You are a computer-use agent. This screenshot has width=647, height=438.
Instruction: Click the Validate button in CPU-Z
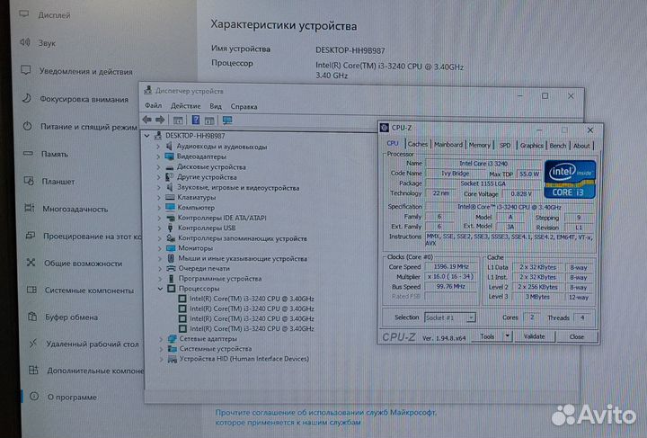pos(534,336)
